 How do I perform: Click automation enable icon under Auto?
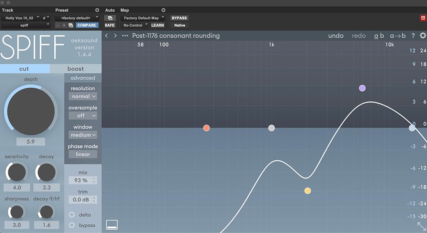coord(110,18)
